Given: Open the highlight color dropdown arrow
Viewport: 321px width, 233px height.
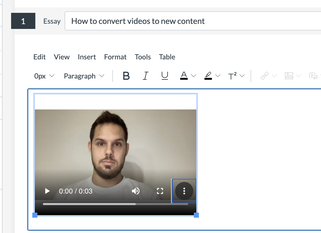Looking at the screenshot, I should coord(218,76).
